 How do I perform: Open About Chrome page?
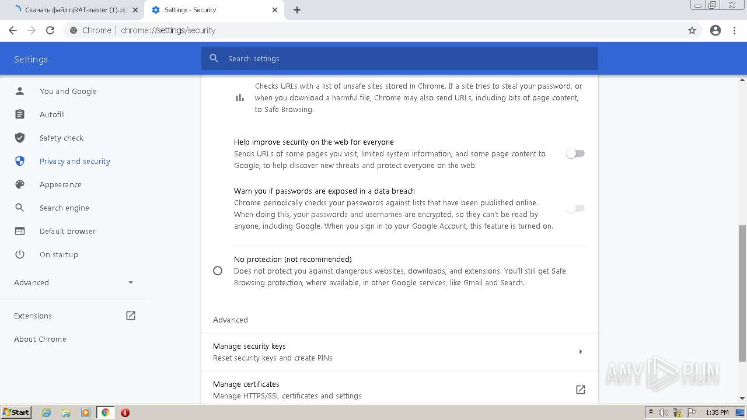(40, 339)
